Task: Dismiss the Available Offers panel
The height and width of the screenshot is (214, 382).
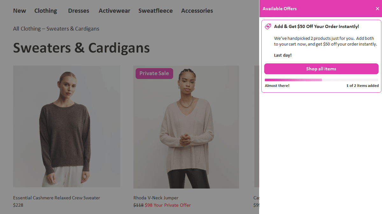Action: (x=377, y=9)
